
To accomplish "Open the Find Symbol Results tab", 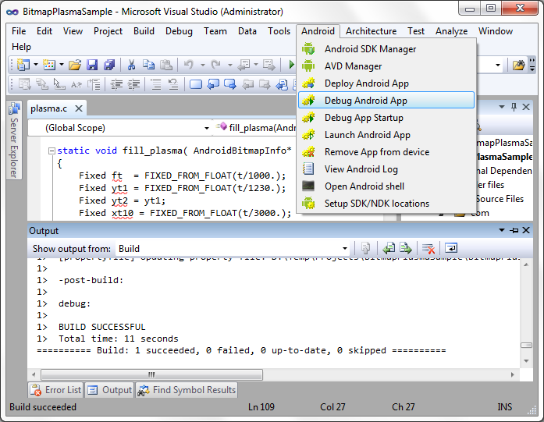I will 187,390.
